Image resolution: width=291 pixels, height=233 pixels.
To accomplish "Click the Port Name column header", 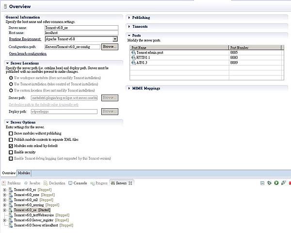I will (179, 48).
